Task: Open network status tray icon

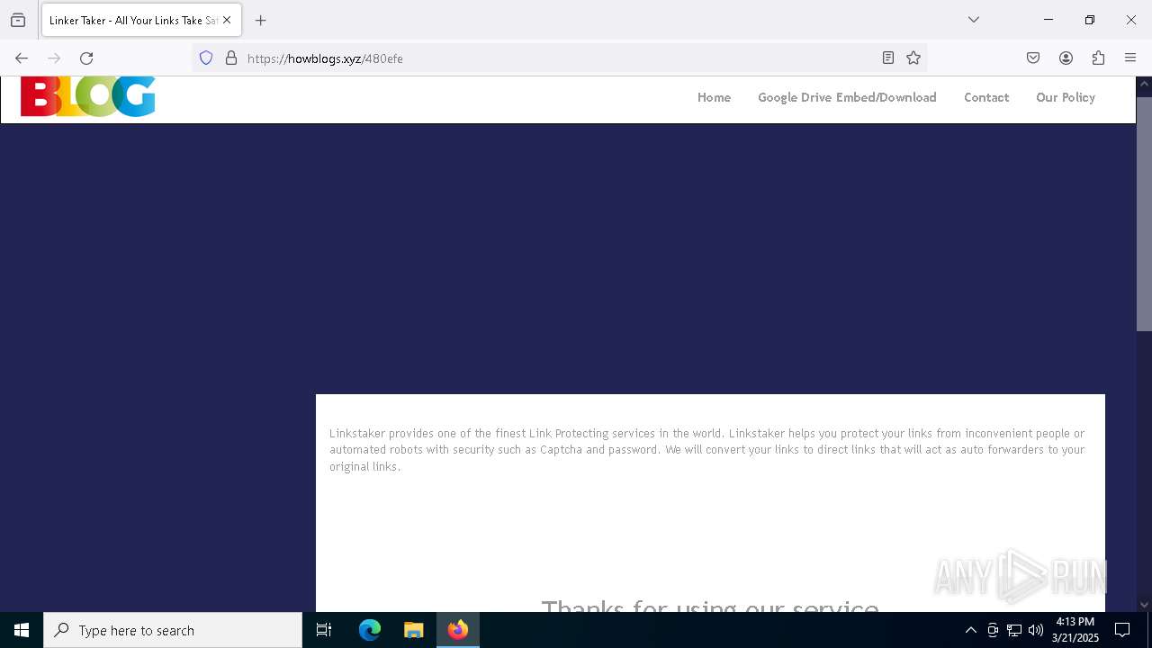Action: (1014, 630)
